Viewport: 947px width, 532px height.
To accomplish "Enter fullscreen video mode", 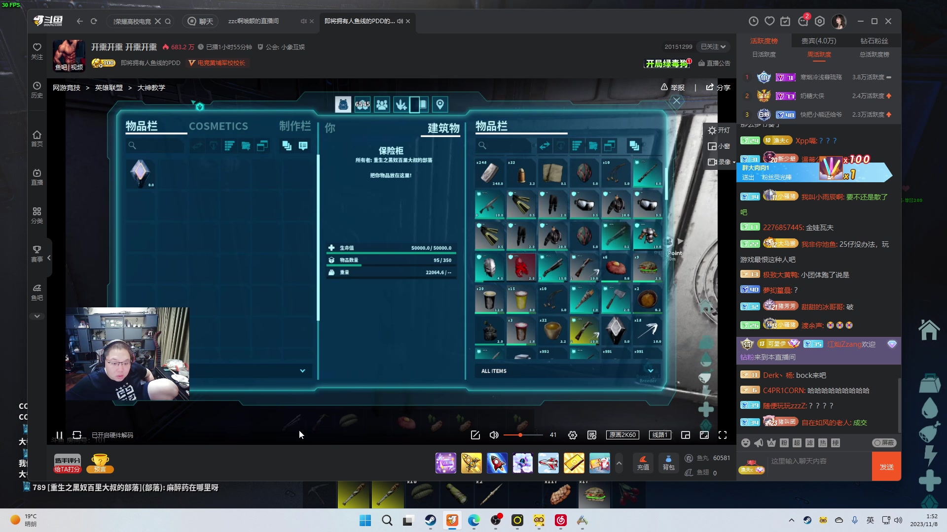I will click(x=723, y=435).
